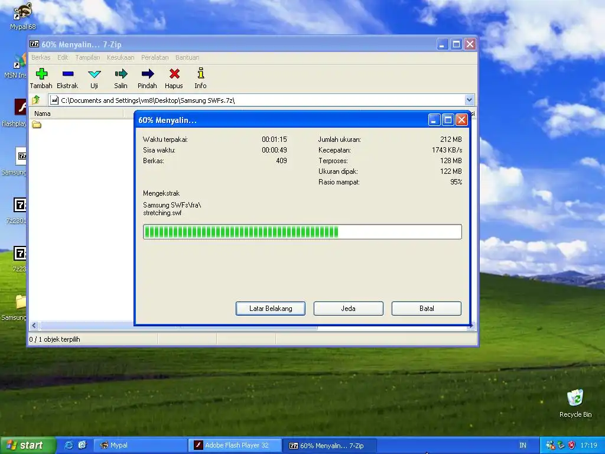Image resolution: width=605 pixels, height=454 pixels.
Task: Click the 7z2301 desktop icon
Action: click(x=19, y=205)
